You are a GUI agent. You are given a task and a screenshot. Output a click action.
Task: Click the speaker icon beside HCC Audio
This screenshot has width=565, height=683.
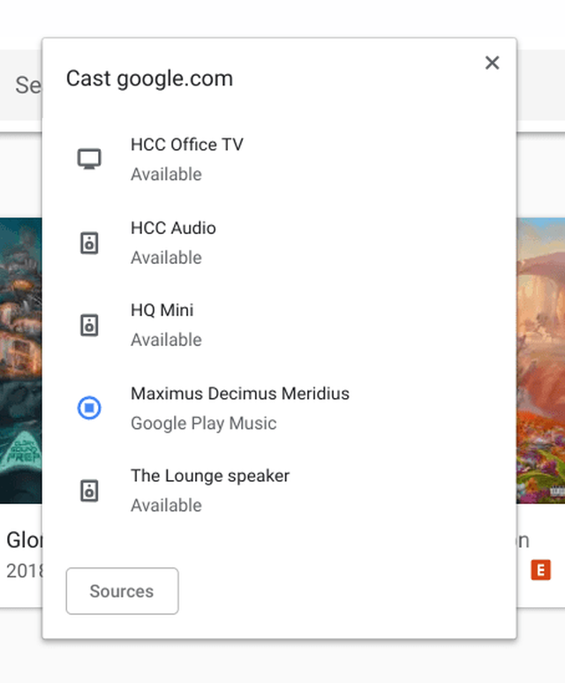coord(89,243)
